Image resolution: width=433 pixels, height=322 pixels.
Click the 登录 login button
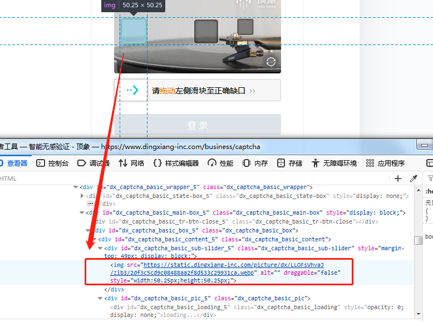198,125
